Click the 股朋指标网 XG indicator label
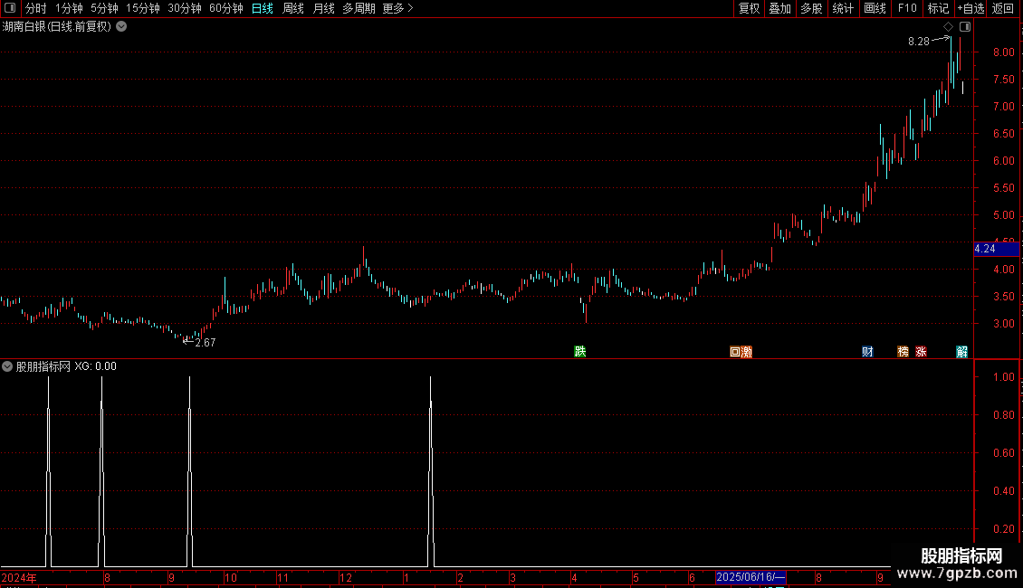The width and height of the screenshot is (1023, 588). pos(67,366)
